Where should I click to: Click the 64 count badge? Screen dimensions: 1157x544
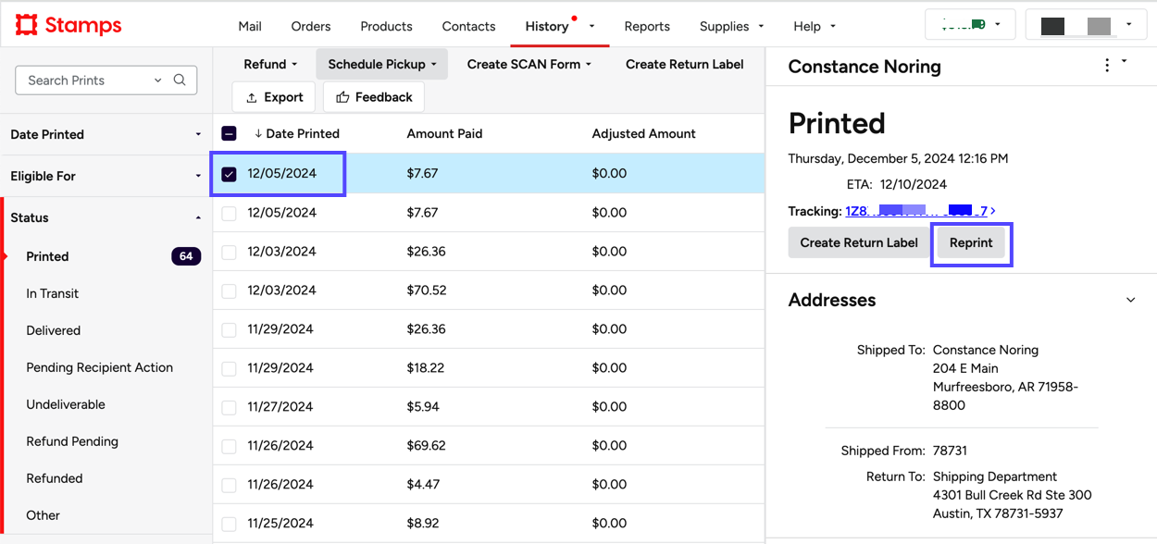(x=186, y=256)
